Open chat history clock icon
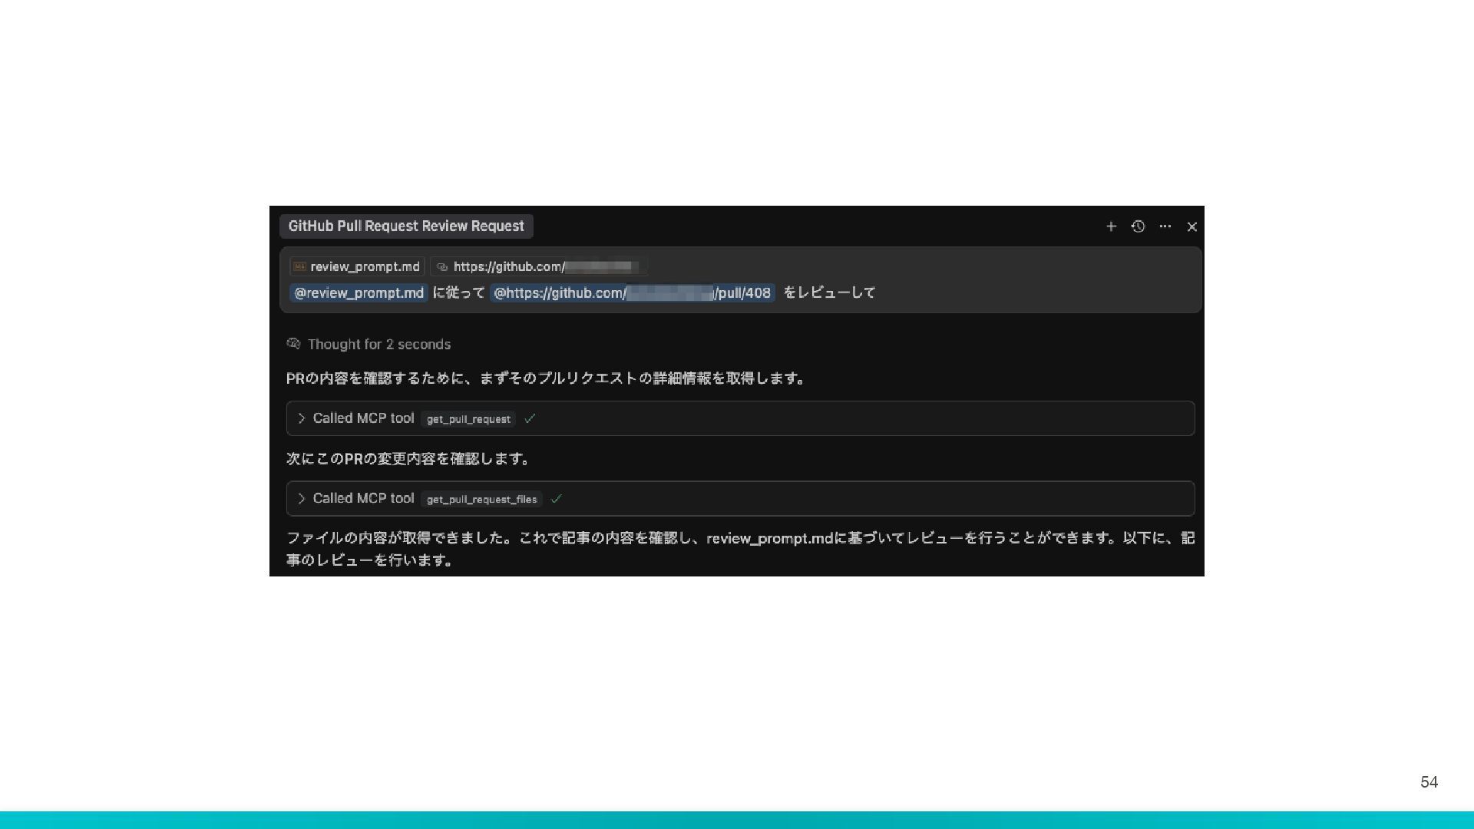 [1138, 226]
